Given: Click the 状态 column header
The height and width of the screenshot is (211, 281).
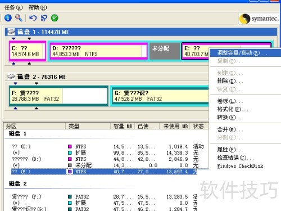Looking at the screenshot, I should click(199, 126).
